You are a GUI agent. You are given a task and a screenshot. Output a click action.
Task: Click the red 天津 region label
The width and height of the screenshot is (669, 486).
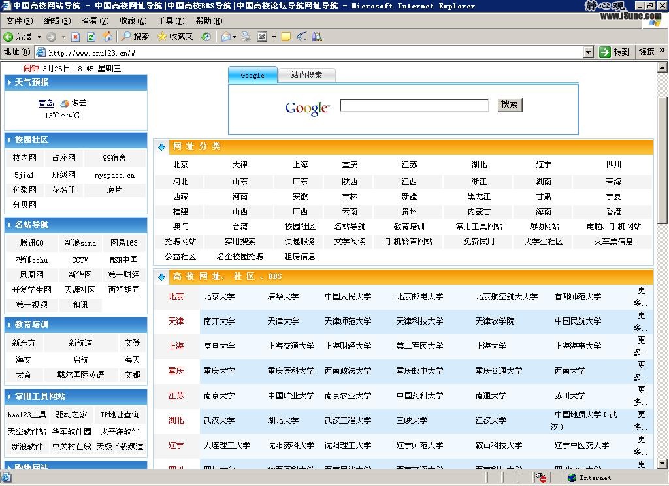176,321
